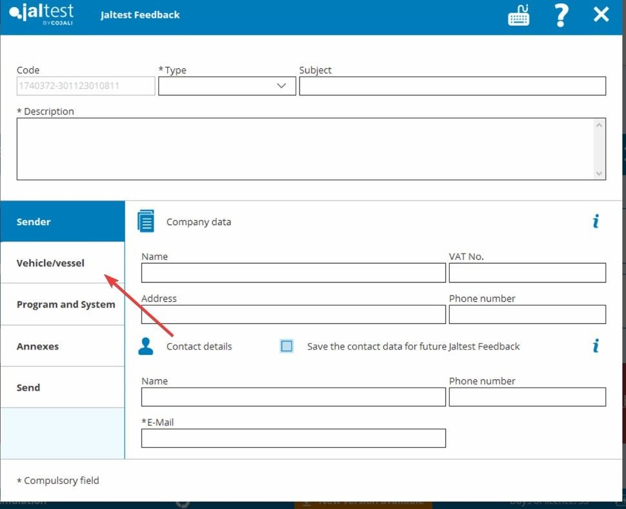Image resolution: width=626 pixels, height=509 pixels.
Task: Enable saving contact data for future feedback
Action: pos(287,346)
